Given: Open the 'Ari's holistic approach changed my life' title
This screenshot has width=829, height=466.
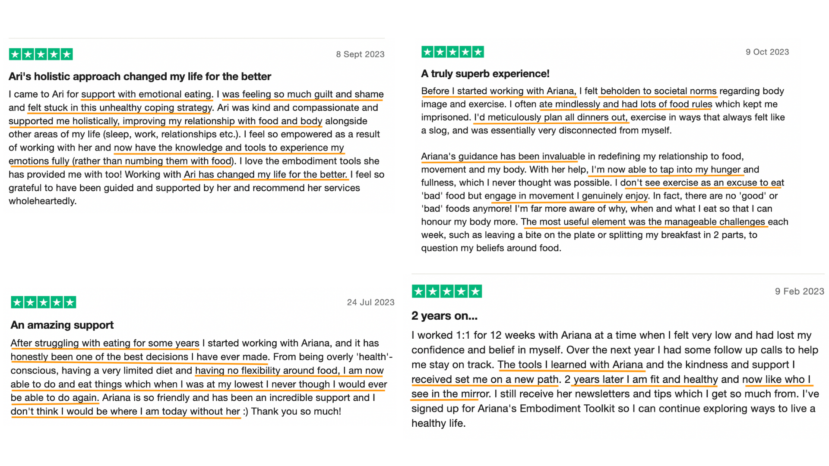Looking at the screenshot, I should pyautogui.click(x=140, y=76).
